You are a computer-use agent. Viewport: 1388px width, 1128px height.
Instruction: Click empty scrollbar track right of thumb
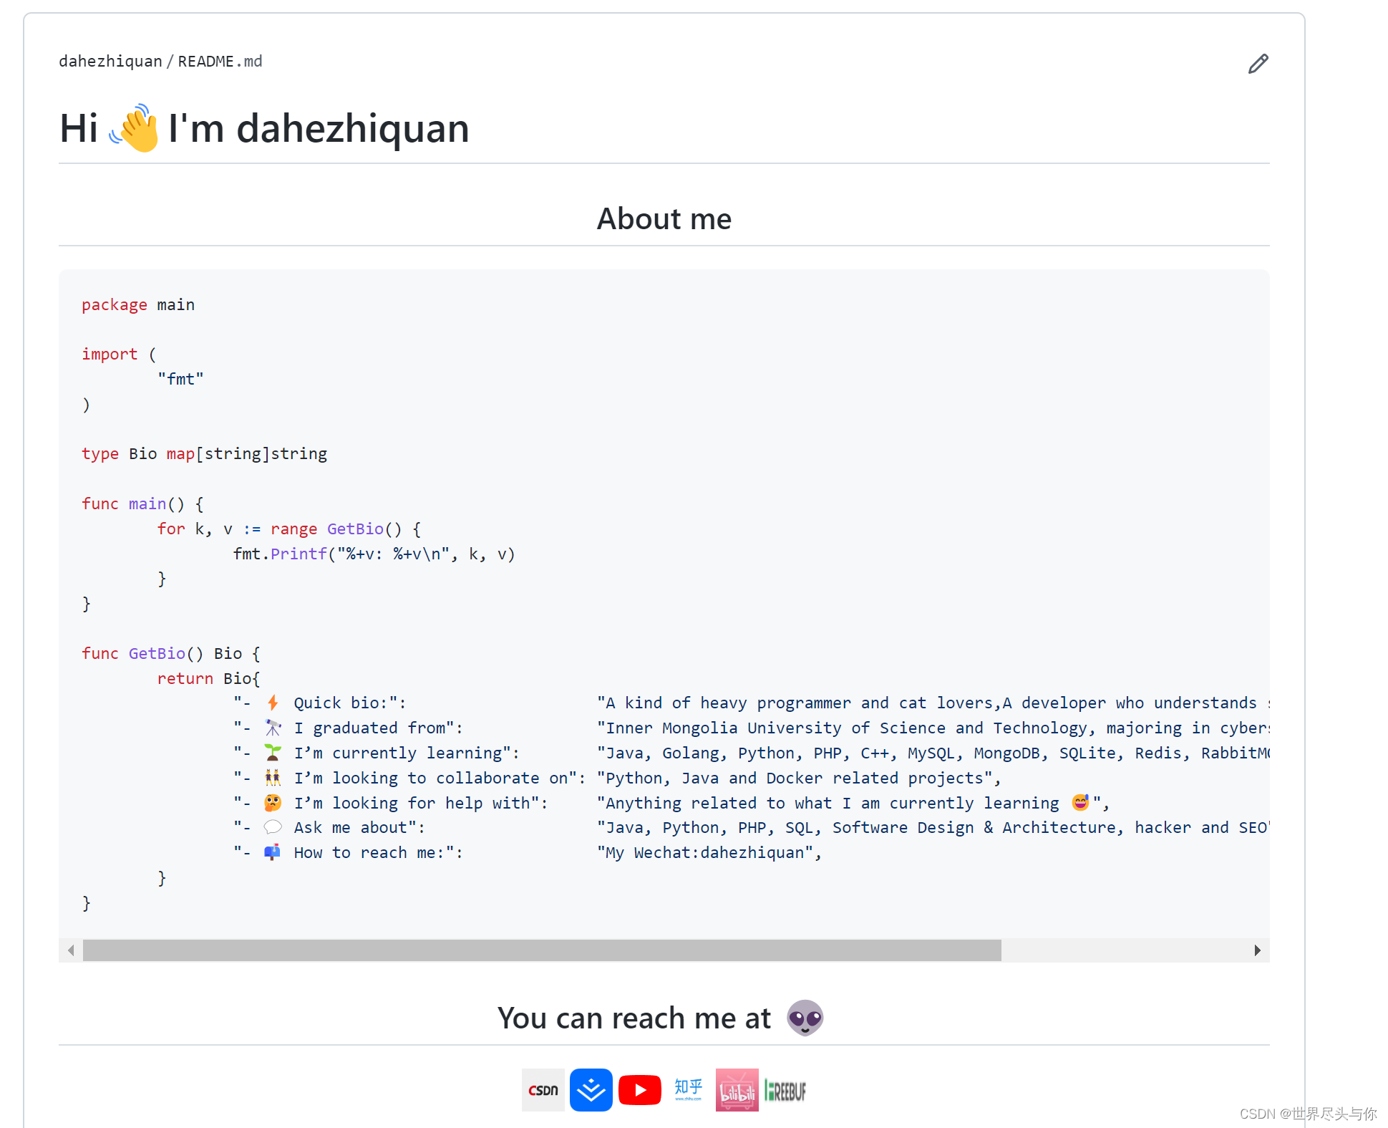pyautogui.click(x=1124, y=950)
